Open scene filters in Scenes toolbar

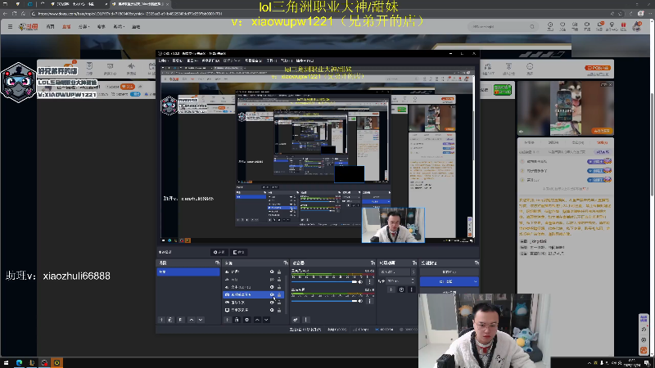[180, 320]
